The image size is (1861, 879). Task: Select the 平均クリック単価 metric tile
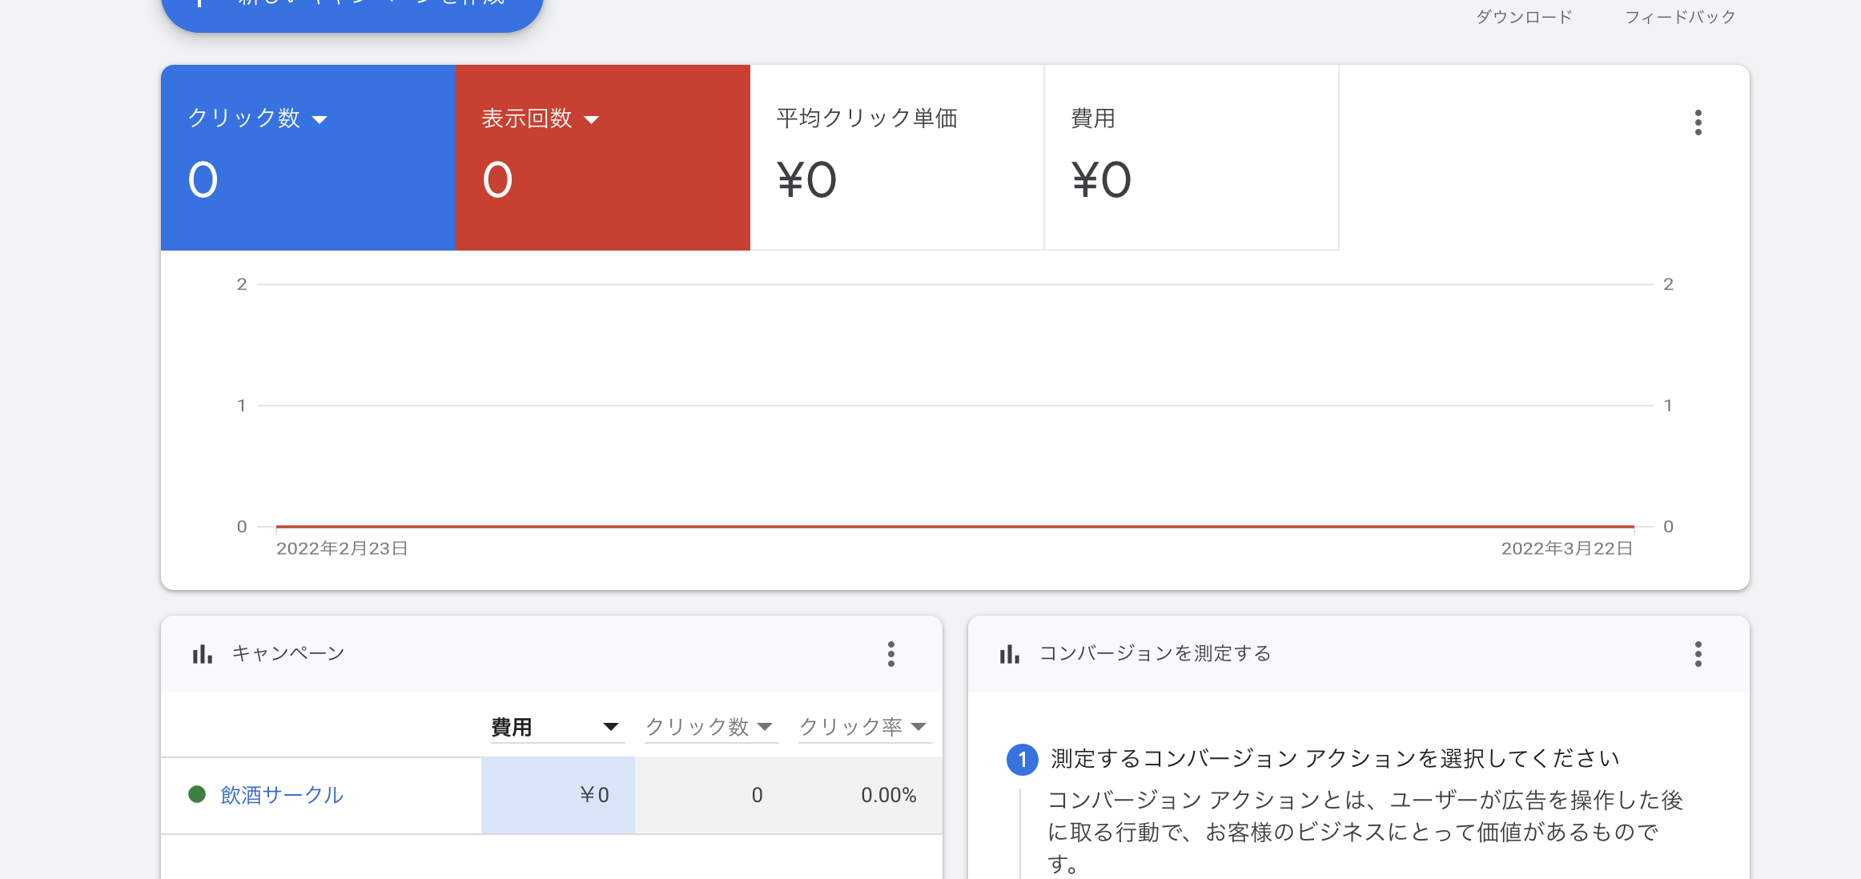click(897, 158)
